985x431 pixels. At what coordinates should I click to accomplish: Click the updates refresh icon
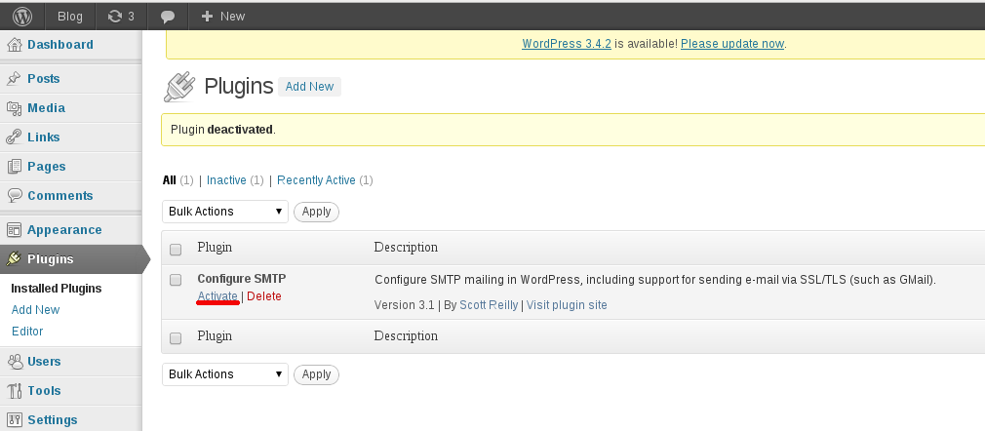114,17
